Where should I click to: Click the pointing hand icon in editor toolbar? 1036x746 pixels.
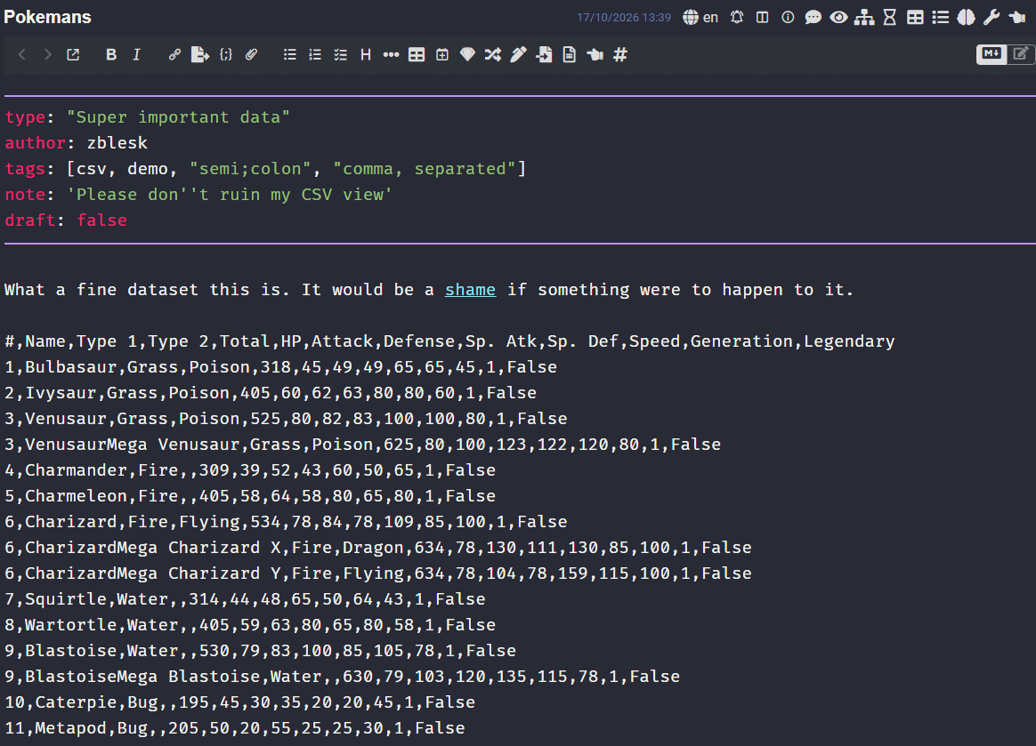[595, 55]
